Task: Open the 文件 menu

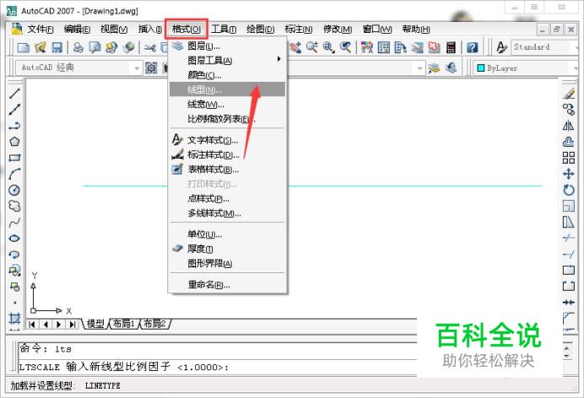Action: [41, 29]
